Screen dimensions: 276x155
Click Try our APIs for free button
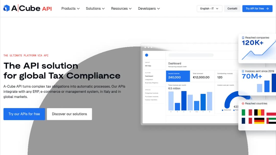coord(24,114)
